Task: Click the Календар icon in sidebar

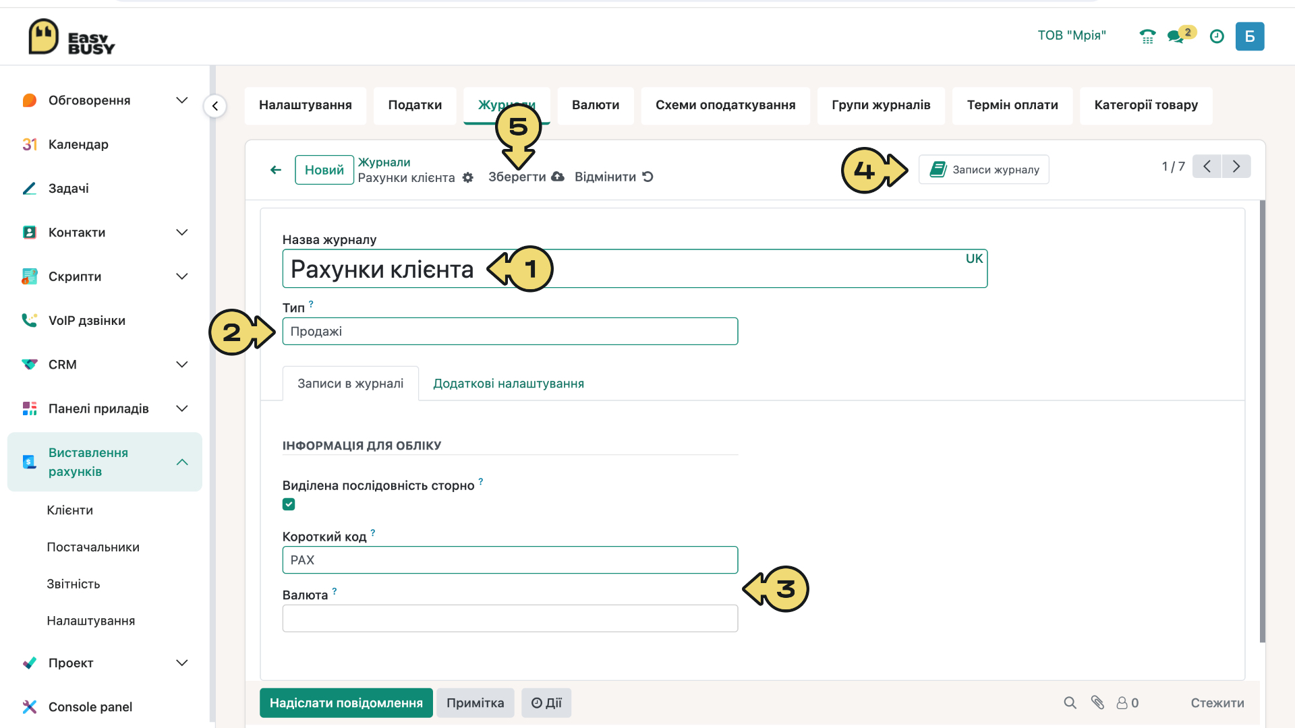Action: pyautogui.click(x=29, y=144)
